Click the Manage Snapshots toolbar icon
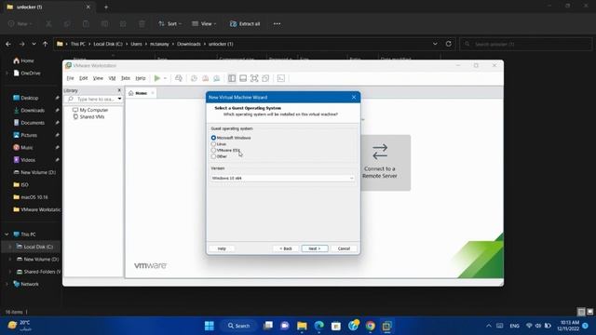The width and height of the screenshot is (596, 335). pos(217,78)
